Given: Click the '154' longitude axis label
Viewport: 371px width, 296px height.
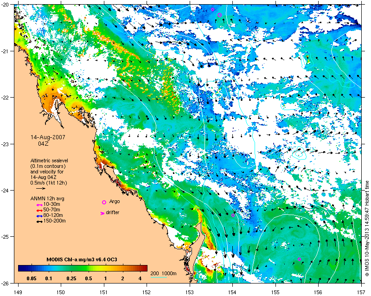Looking at the screenshot, I should tap(233, 292).
